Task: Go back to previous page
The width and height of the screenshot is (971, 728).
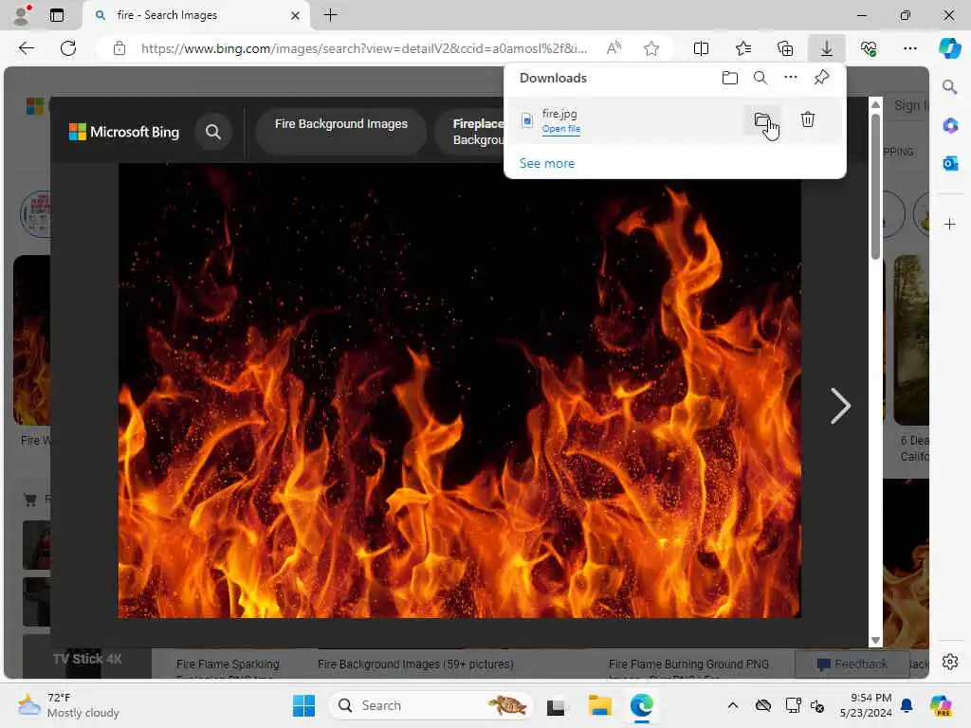Action: (x=27, y=48)
